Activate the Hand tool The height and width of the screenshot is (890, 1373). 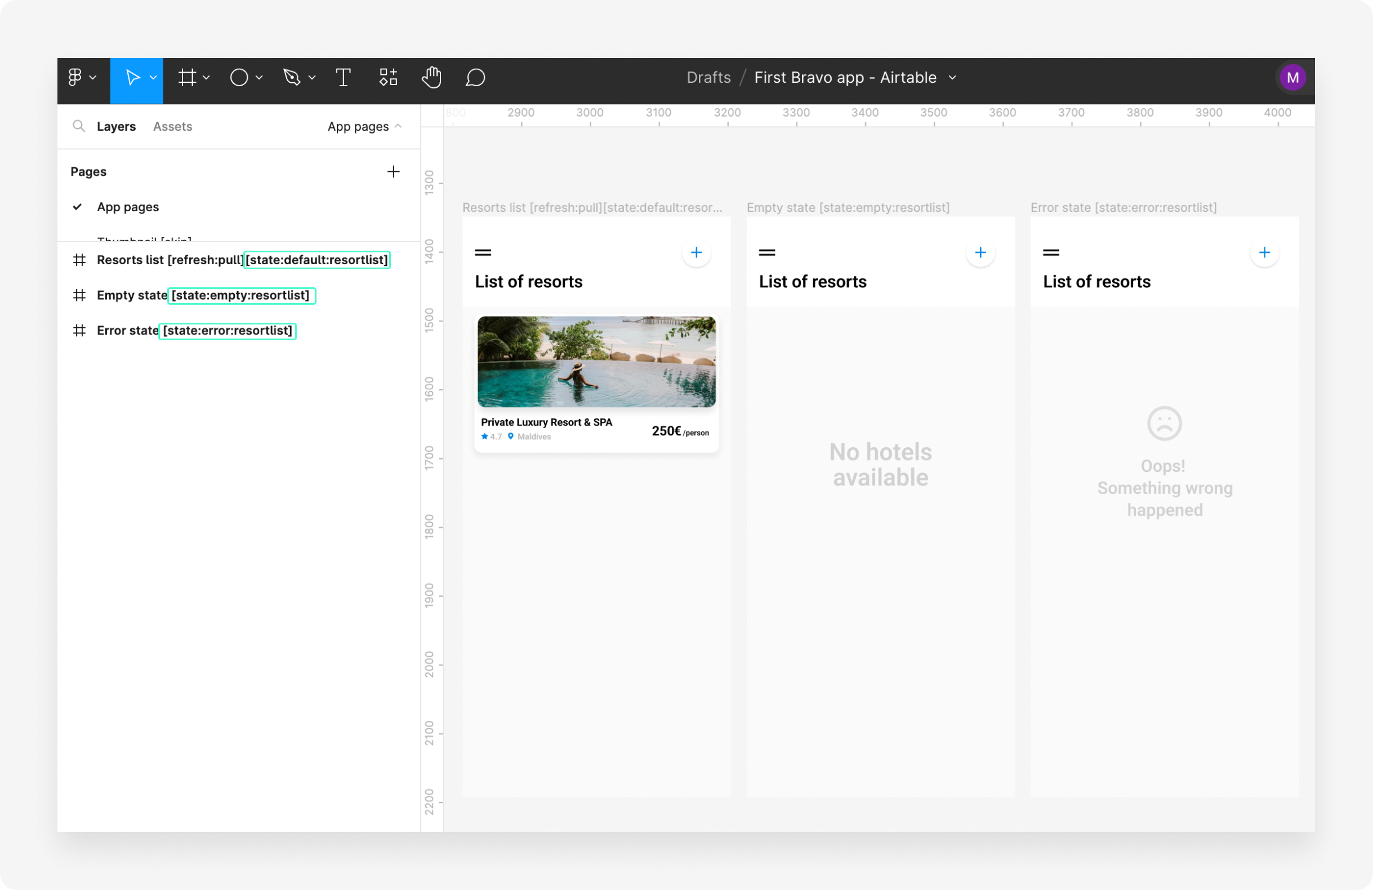(x=431, y=77)
